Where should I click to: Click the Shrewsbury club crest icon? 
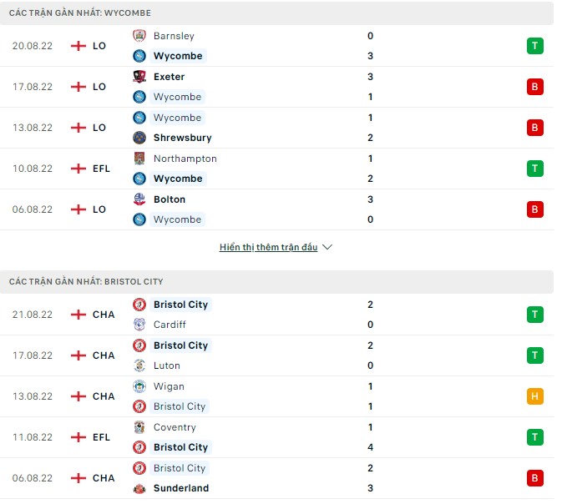139,138
